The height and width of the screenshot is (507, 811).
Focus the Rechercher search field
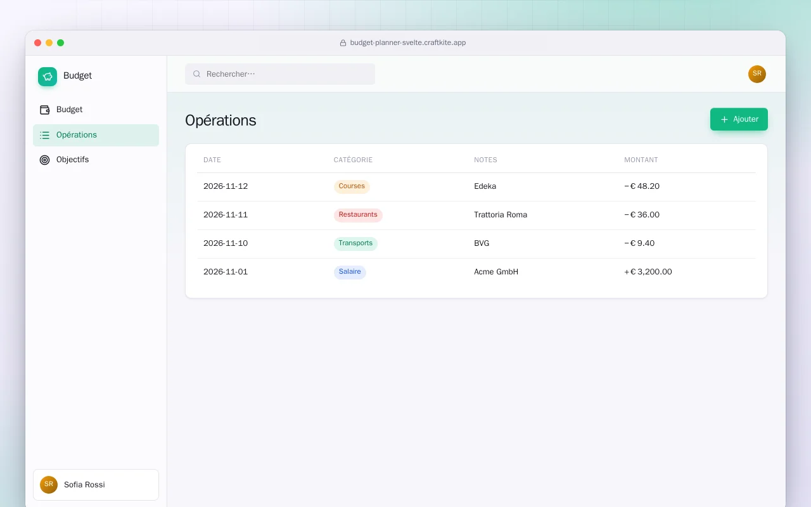tap(280, 74)
